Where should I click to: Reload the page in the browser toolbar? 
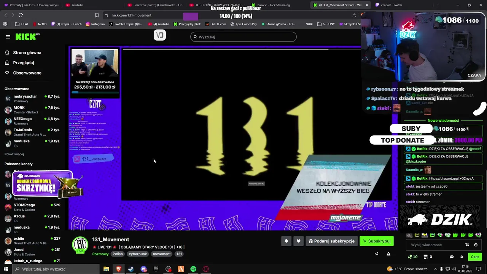[x=21, y=15]
